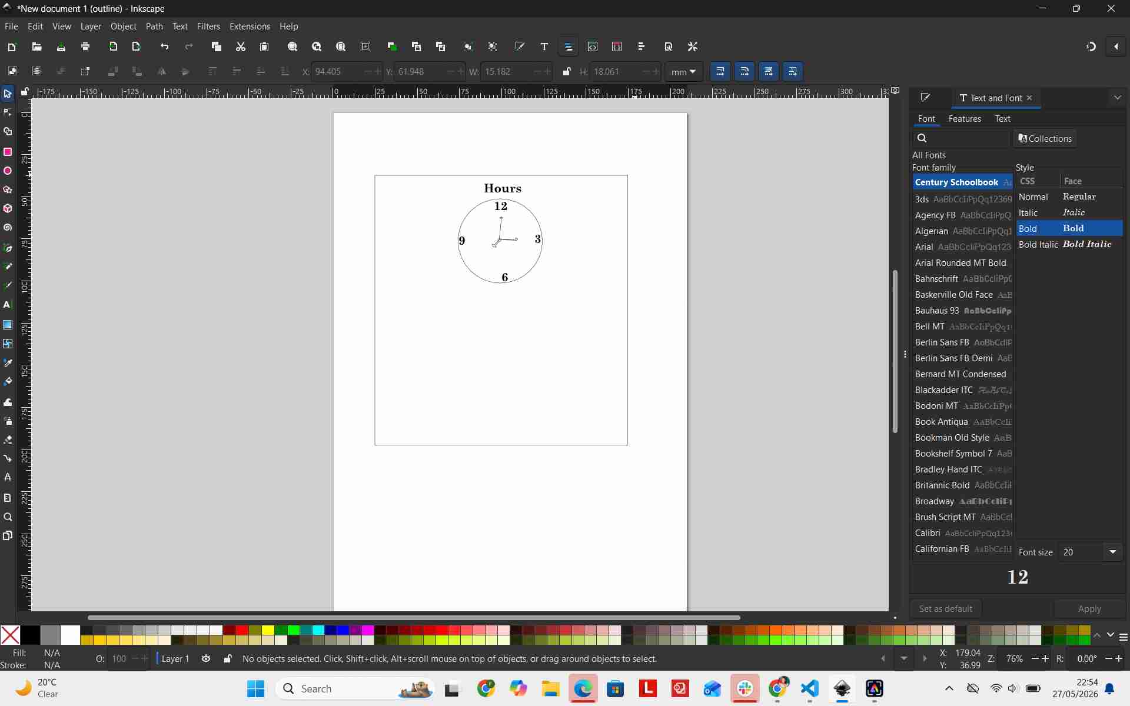Open XML editor toolbar icon

593,46
